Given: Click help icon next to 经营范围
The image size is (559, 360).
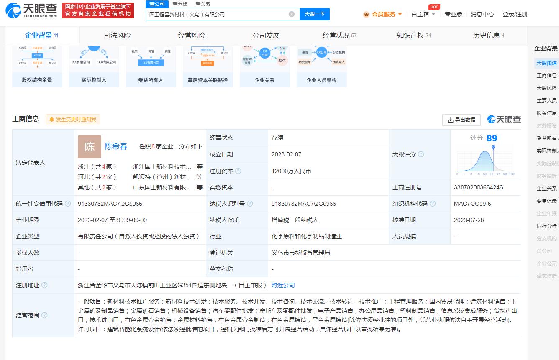Looking at the screenshot, I should point(44,315).
